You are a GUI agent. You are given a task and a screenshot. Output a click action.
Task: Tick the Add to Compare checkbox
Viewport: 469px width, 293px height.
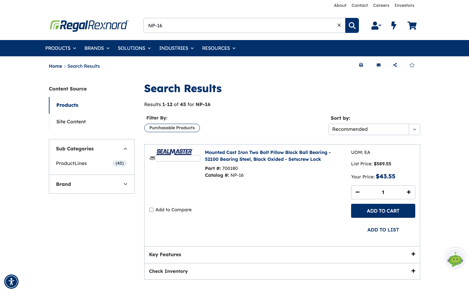[x=151, y=210]
